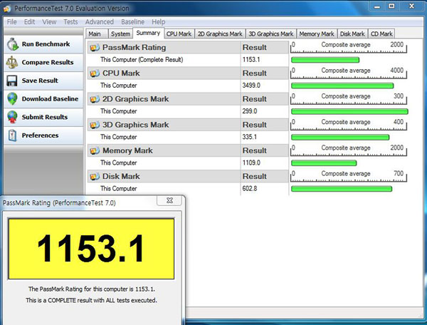This screenshot has width=427, height=325.
Task: Click the CPU Mark result value 3499.0
Action: tap(251, 86)
